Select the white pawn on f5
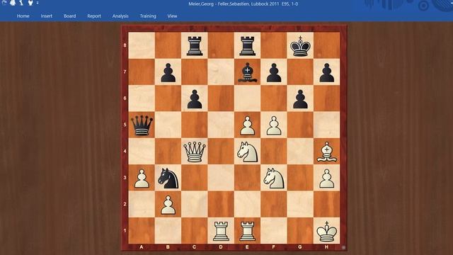The height and width of the screenshot is (255, 453). point(274,126)
